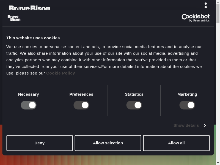The height and width of the screenshot is (165, 220).
Task: Open the three-dot menu in the header
Action: point(205,5)
